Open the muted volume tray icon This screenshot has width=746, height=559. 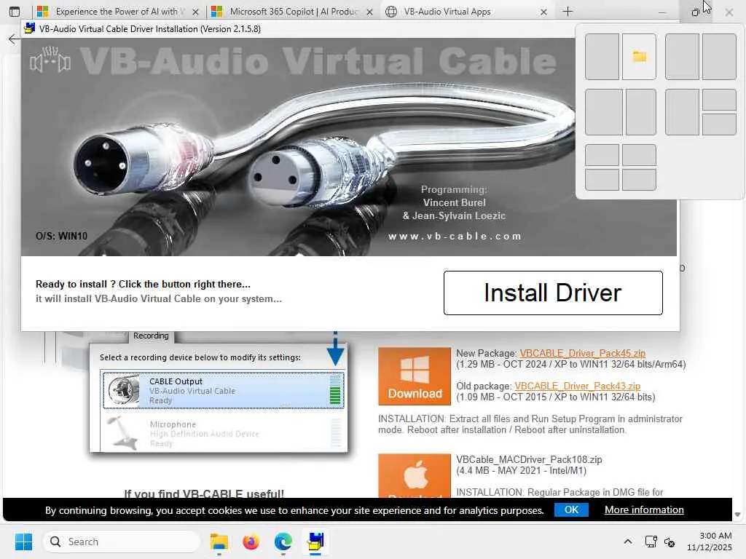point(670,542)
